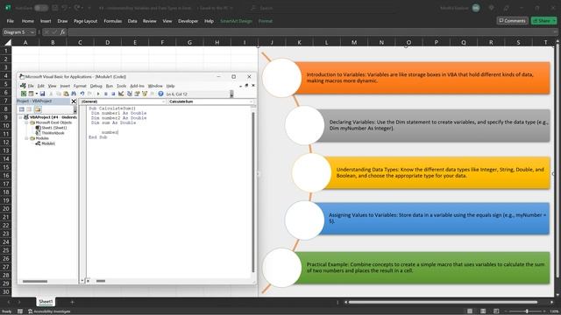Open Project Explorer icon in VBA toolbar
The height and width of the screenshot is (315, 561).
pyautogui.click(x=130, y=94)
